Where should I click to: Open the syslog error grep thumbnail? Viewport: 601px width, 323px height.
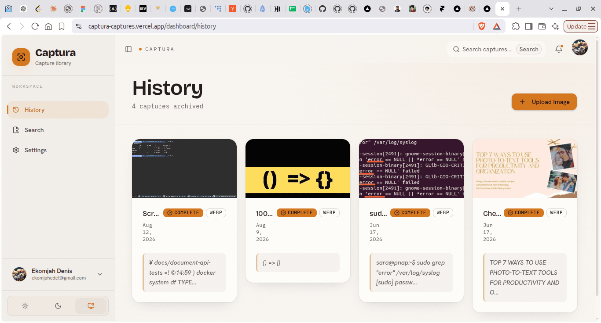pyautogui.click(x=411, y=169)
